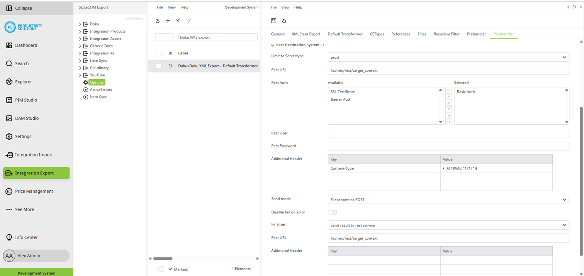This screenshot has width=584, height=276.
Task: Switch to the Recursive Filter tab
Action: [x=446, y=34]
